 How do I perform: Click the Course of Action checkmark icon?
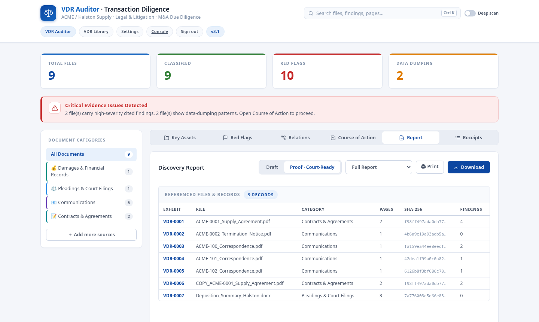[333, 138]
